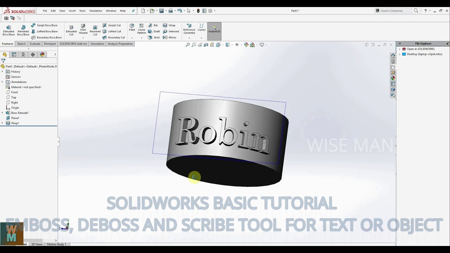Screen dimensions: 450x253
Task: Click the Edit Appearance color sphere
Action: tap(246, 45)
